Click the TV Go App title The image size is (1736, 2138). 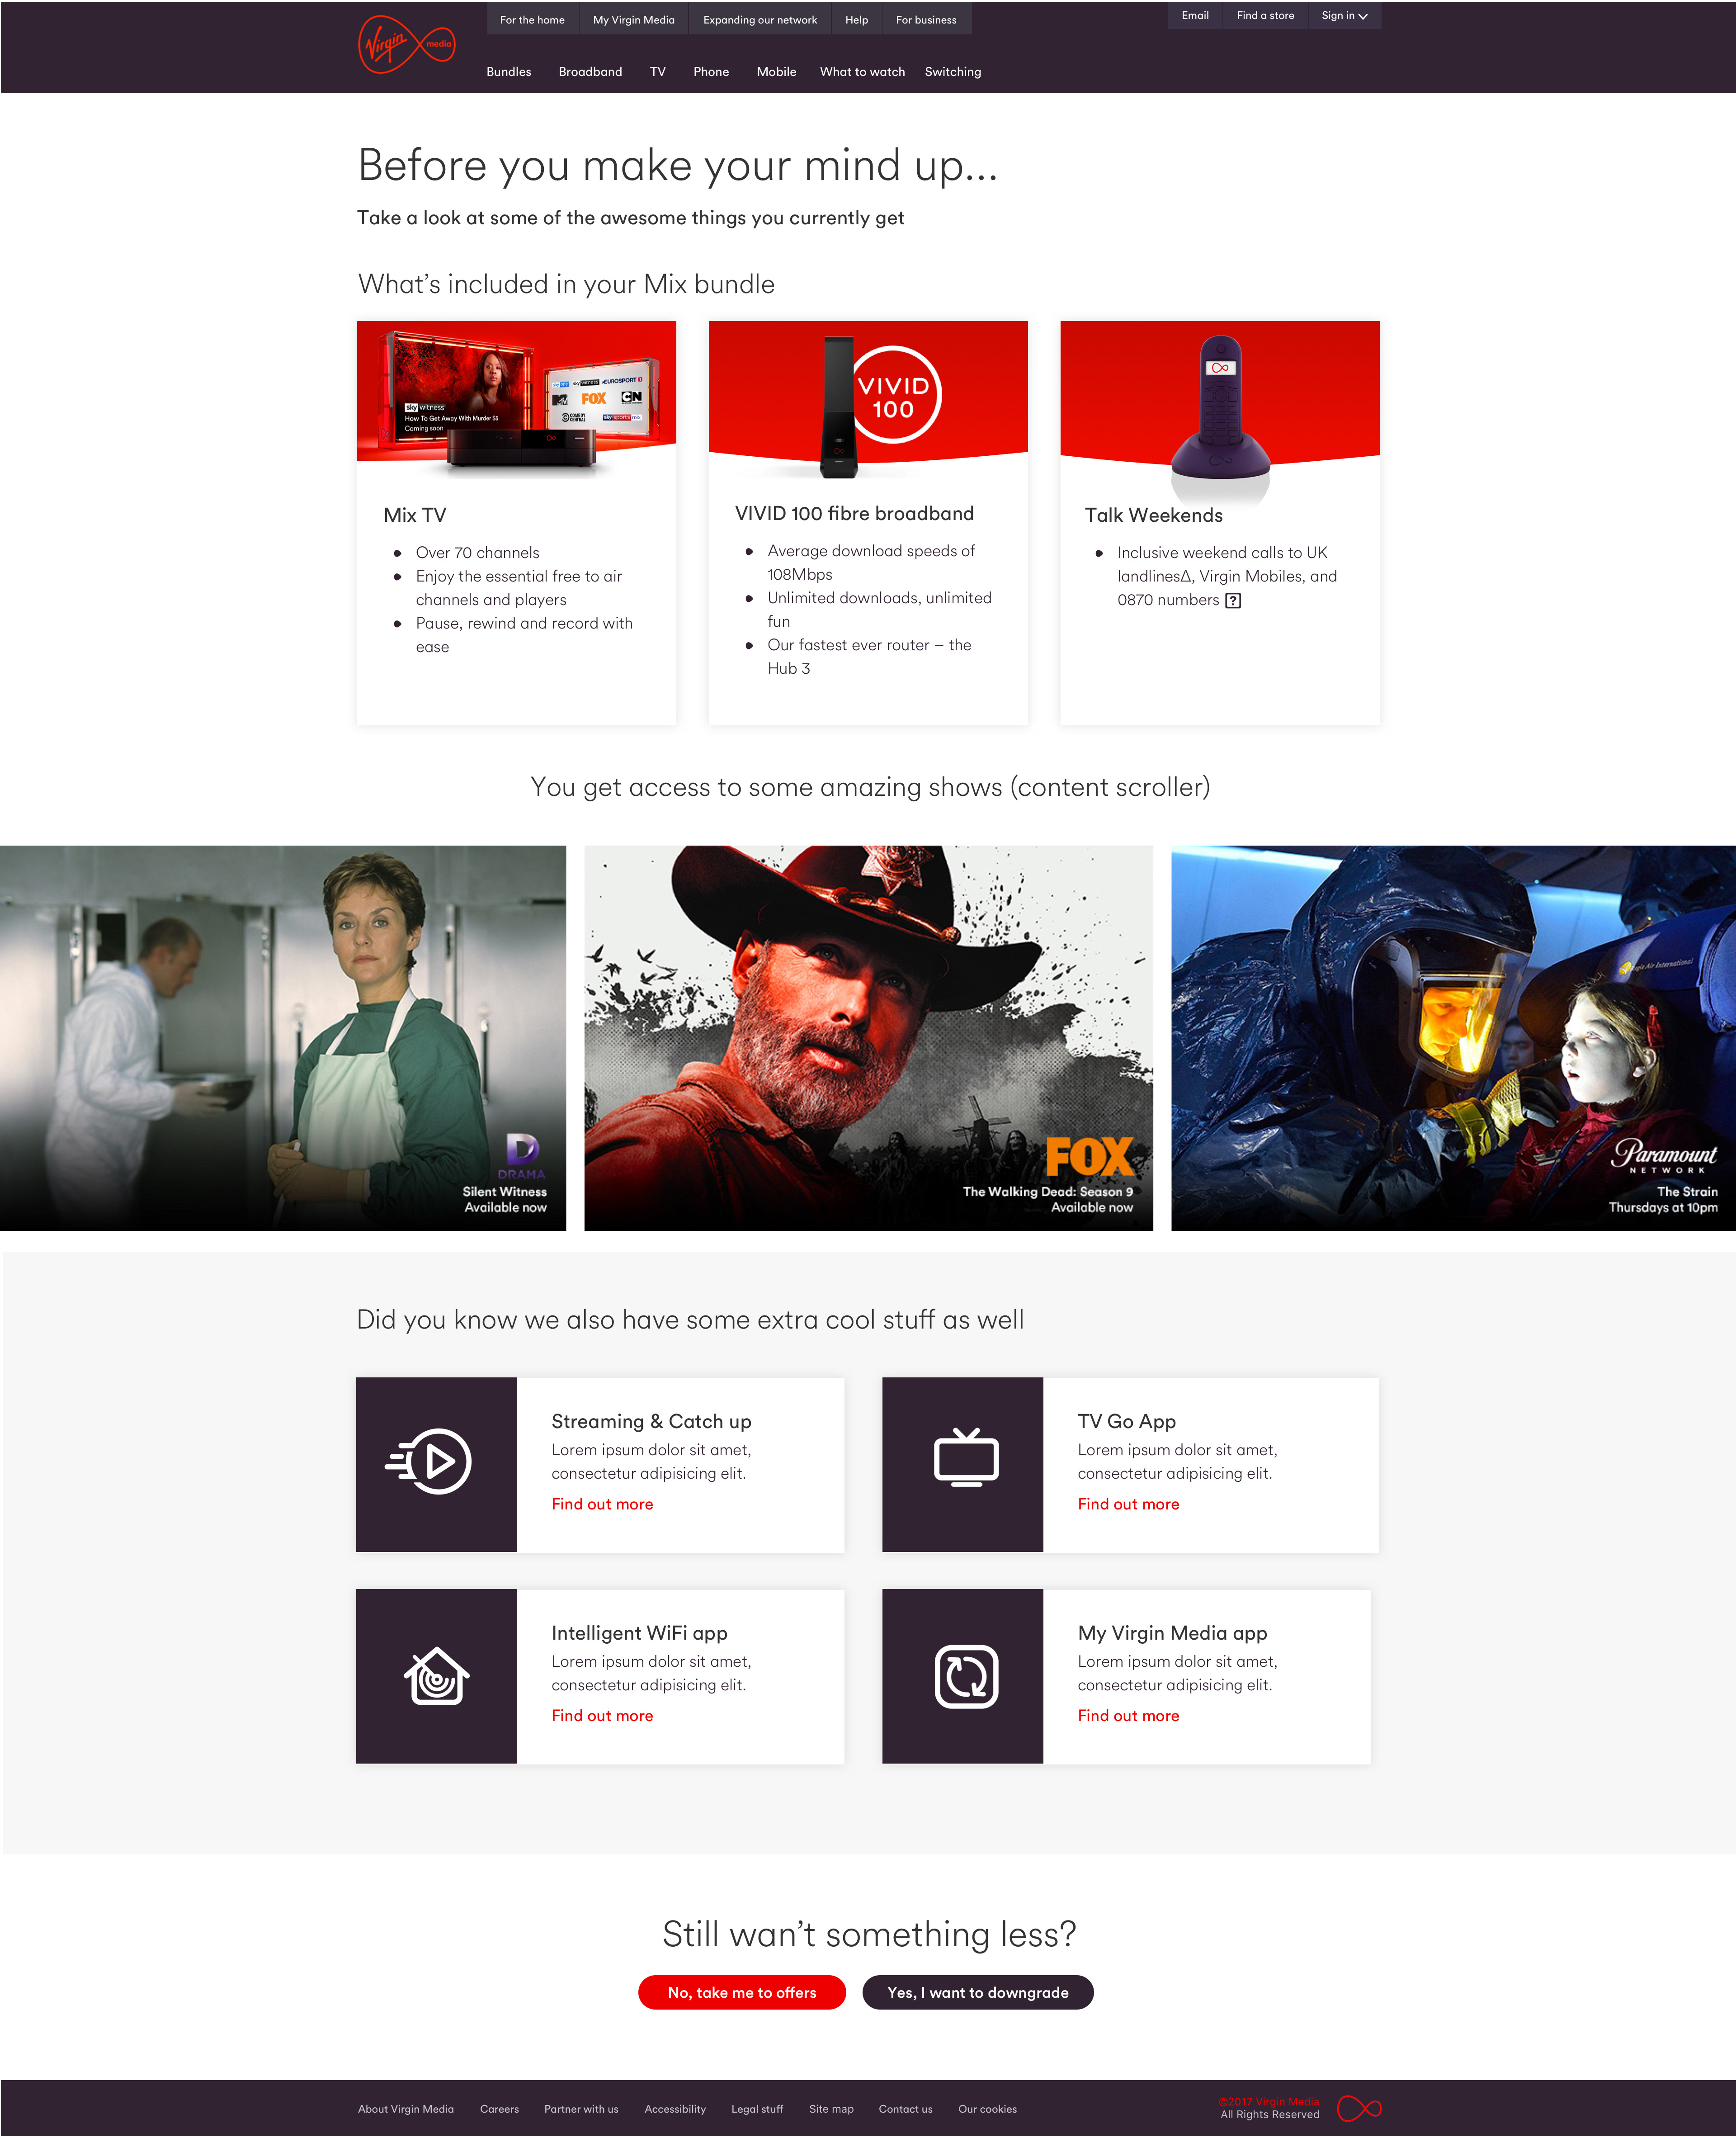click(1126, 1421)
